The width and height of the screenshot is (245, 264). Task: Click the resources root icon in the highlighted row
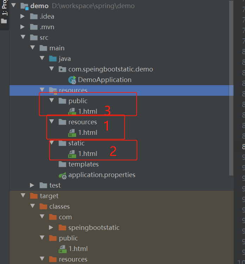coord(53,91)
